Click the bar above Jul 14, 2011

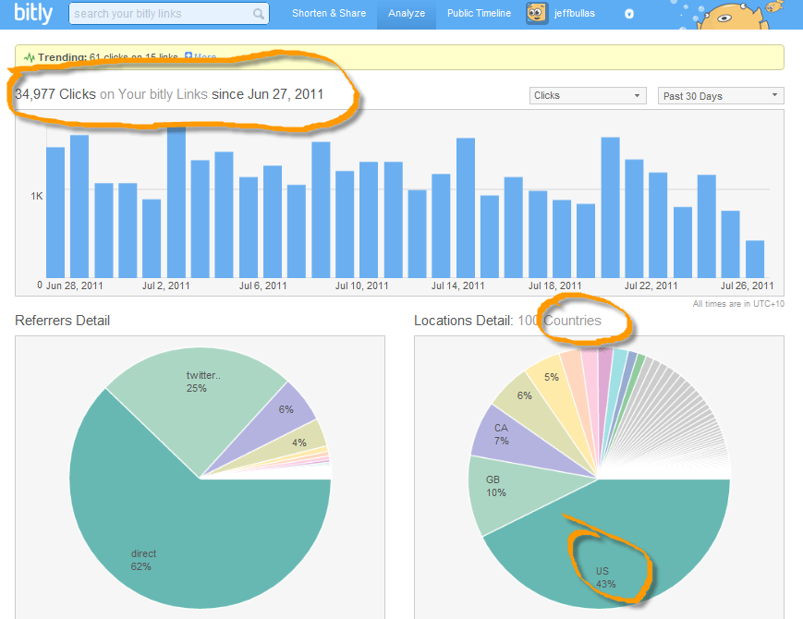441,225
